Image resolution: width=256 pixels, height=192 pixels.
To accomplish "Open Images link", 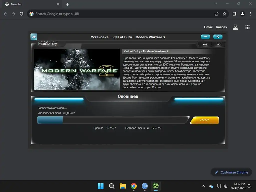I will (x=221, y=27).
